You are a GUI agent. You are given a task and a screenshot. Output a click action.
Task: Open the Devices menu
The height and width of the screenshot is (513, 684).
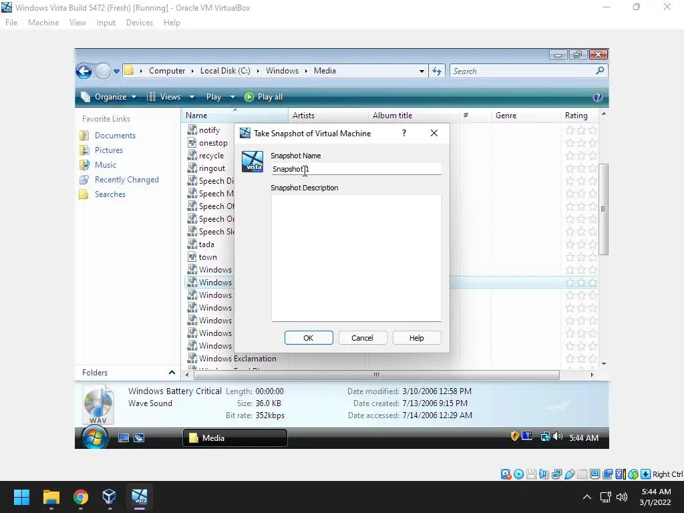pyautogui.click(x=140, y=23)
